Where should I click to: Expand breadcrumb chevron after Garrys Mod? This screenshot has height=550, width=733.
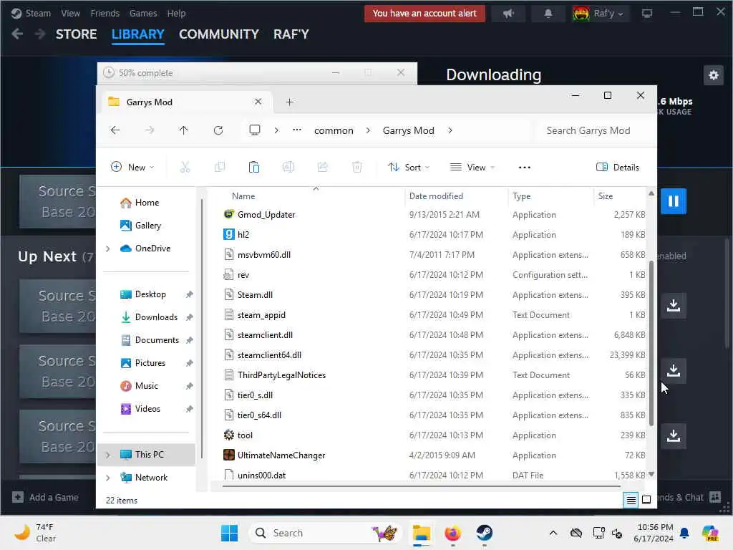coord(450,130)
